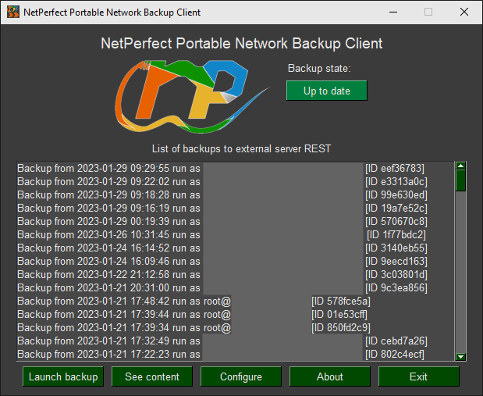483x396 pixels.
Task: Select backup with ID eef36783
Action: click(x=234, y=168)
